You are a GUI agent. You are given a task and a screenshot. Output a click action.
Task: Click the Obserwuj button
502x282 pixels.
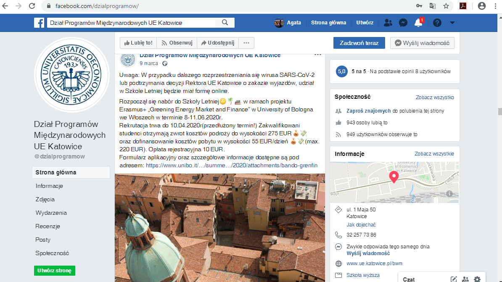click(177, 42)
